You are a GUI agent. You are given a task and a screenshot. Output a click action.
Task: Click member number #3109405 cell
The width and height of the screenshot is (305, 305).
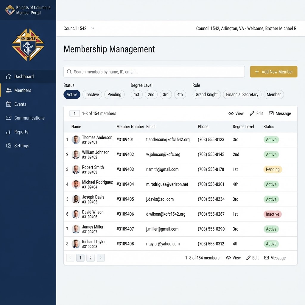pos(125,199)
